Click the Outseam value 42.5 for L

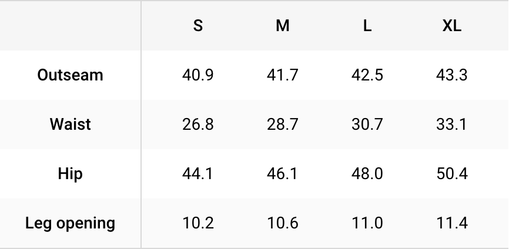click(x=367, y=75)
